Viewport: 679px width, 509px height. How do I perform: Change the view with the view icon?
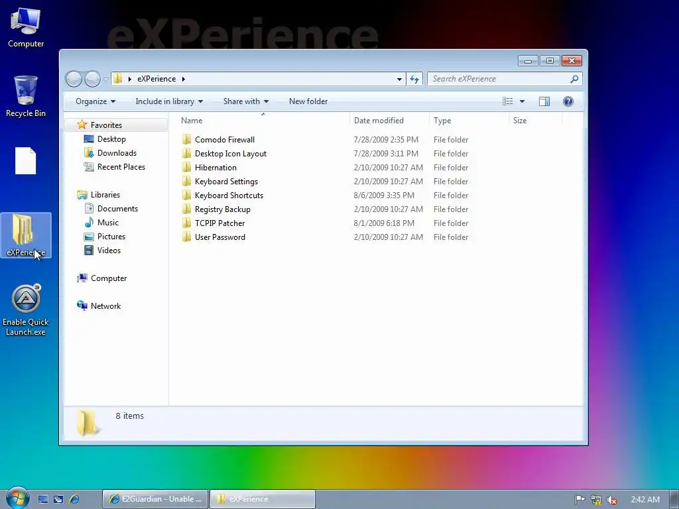(508, 101)
